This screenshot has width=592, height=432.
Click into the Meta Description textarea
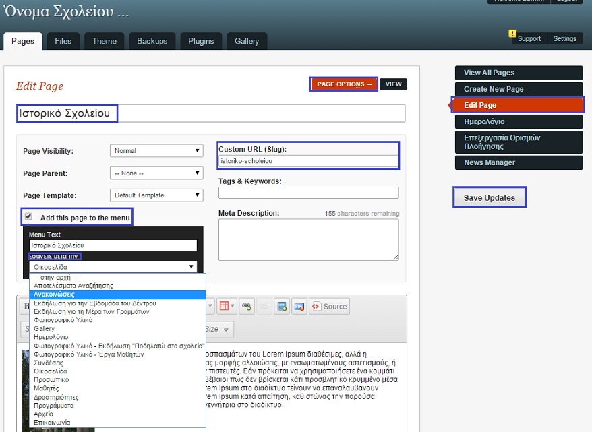308,239
